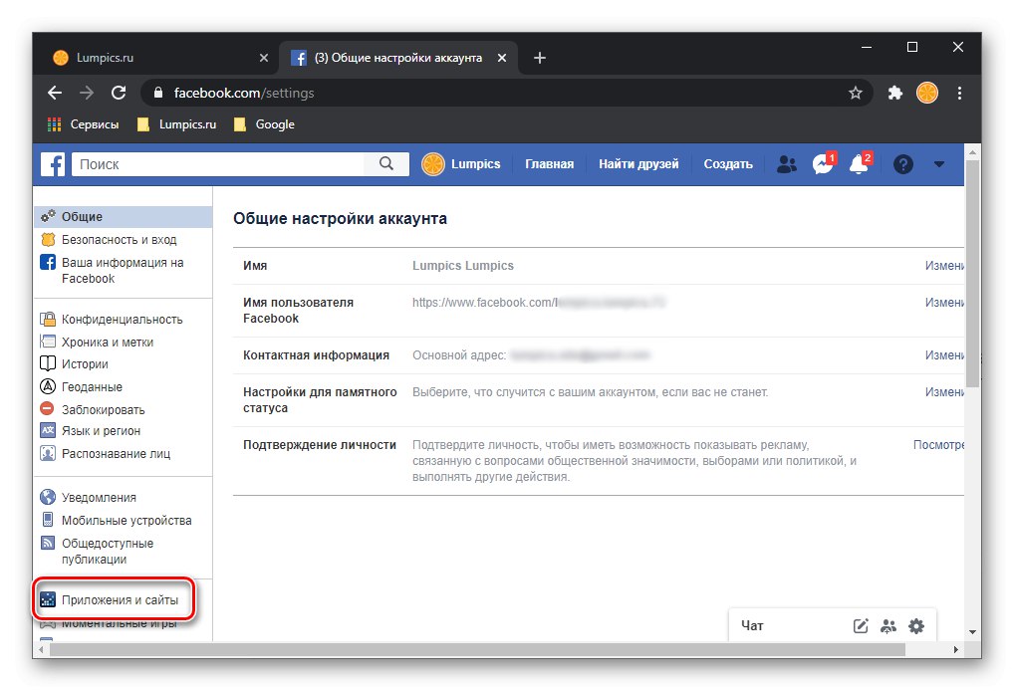Viewport: 1014px width, 691px height.
Task: Open the Google bookmark folder
Action: pyautogui.click(x=264, y=124)
